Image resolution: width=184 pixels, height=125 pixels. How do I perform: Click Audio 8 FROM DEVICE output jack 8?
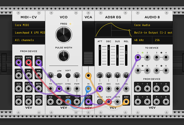(x=166, y=102)
